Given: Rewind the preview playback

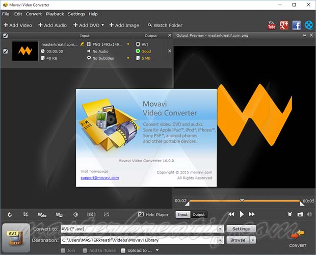Looking at the screenshot, I should coord(231,214).
